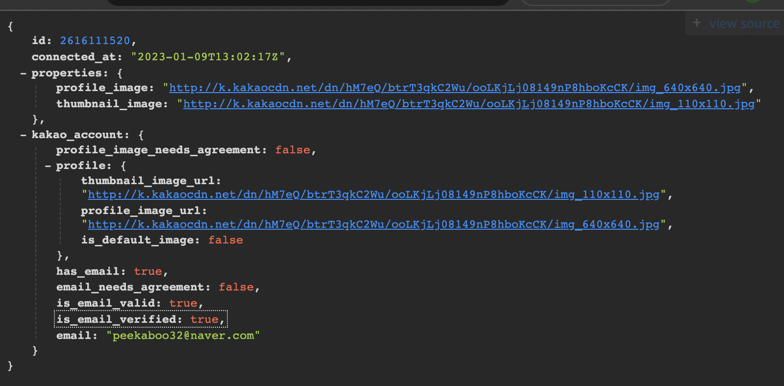The image size is (784, 386).
Task: Click the view source button
Action: pyautogui.click(x=744, y=24)
